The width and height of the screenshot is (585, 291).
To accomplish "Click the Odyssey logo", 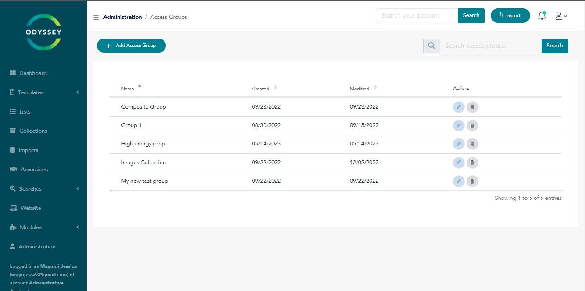I will point(43,32).
